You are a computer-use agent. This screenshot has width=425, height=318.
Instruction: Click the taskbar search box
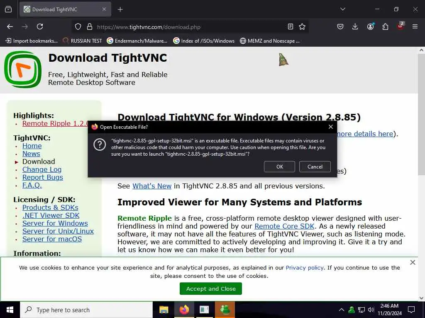tap(86, 310)
